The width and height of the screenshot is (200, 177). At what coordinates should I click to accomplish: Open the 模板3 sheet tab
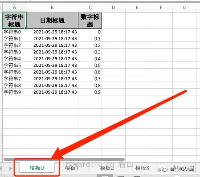pyautogui.click(x=142, y=168)
